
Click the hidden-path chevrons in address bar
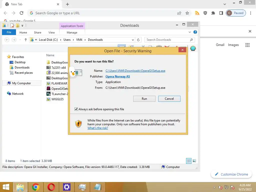click(36, 40)
